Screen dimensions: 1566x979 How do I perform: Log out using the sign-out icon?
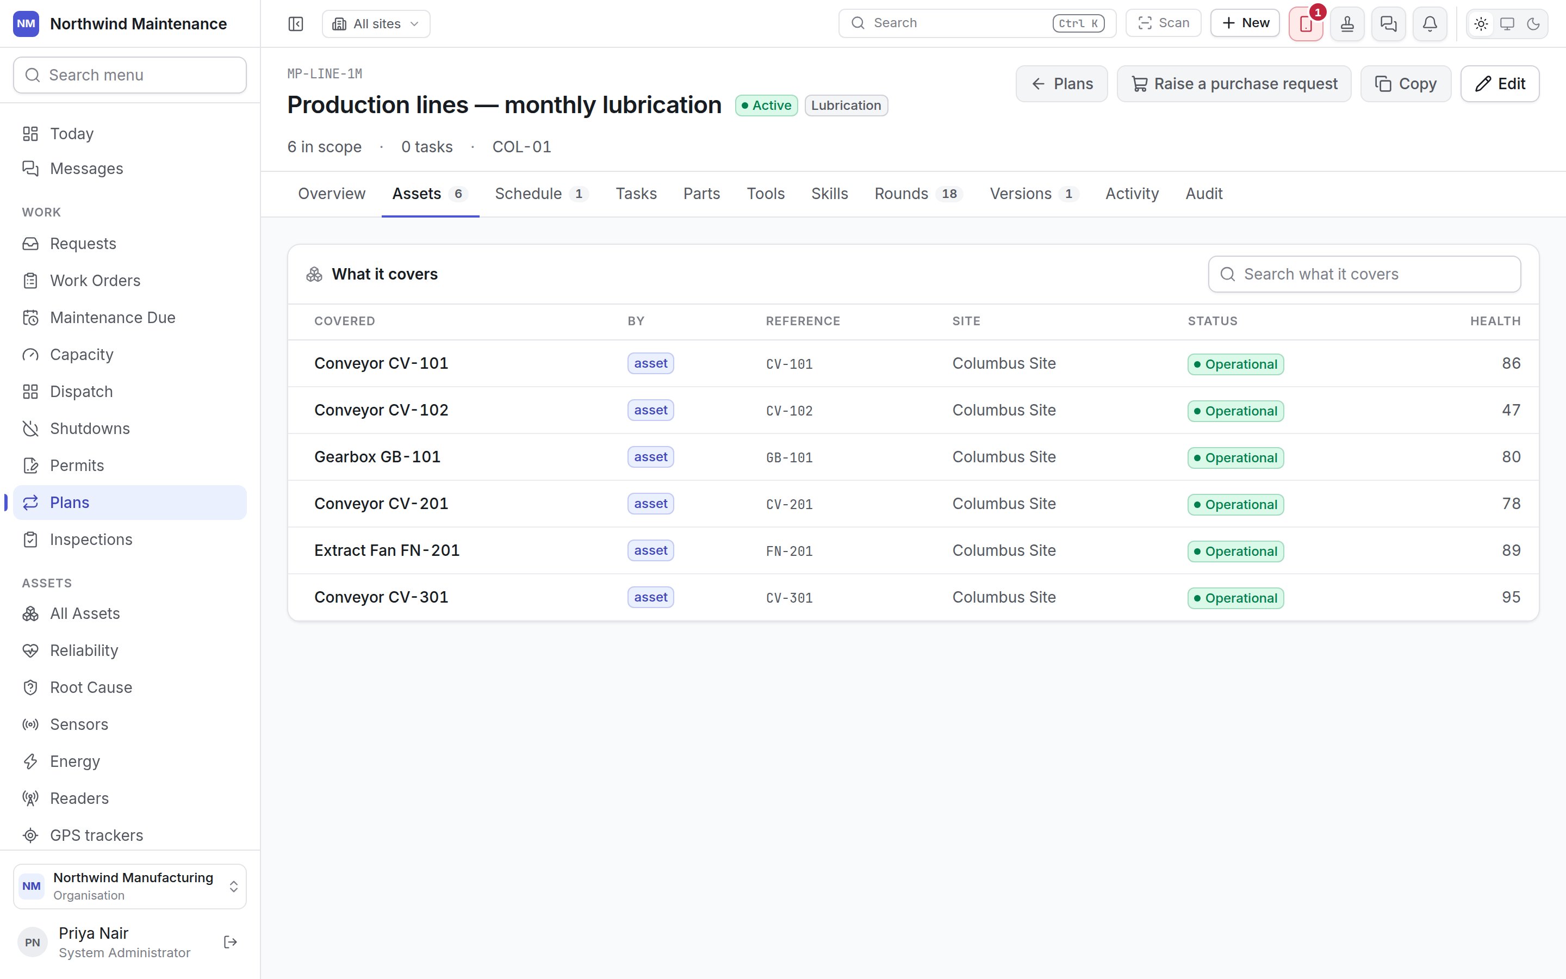click(231, 942)
